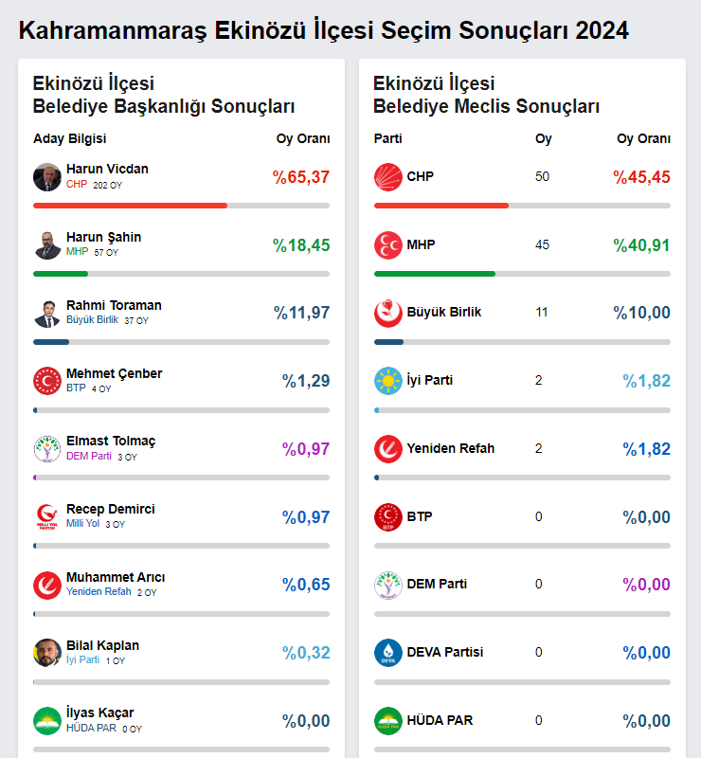The image size is (701, 758).
Task: Click the Oy Oranı header in mayor results
Action: (303, 139)
